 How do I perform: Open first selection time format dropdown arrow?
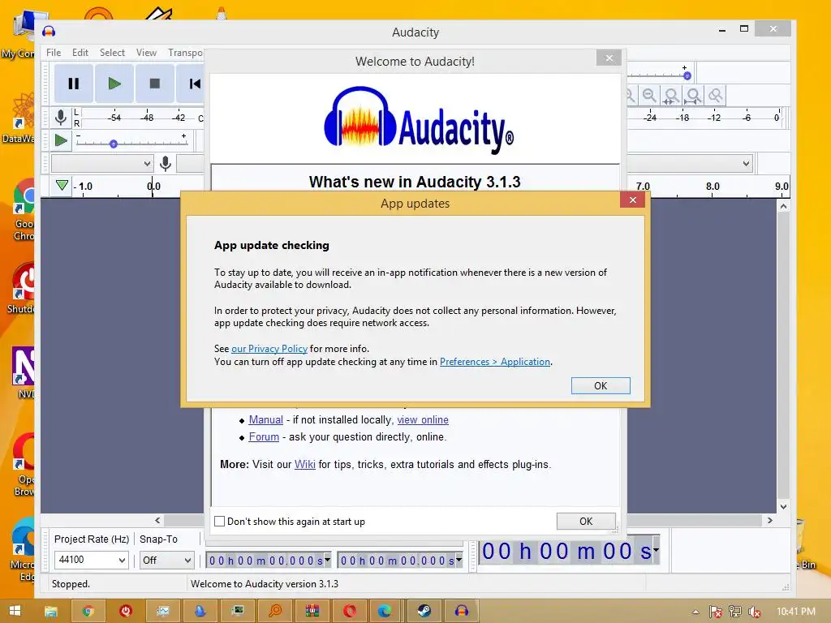coord(327,560)
